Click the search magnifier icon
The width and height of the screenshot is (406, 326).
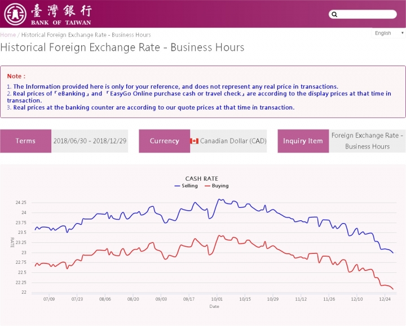(334, 15)
